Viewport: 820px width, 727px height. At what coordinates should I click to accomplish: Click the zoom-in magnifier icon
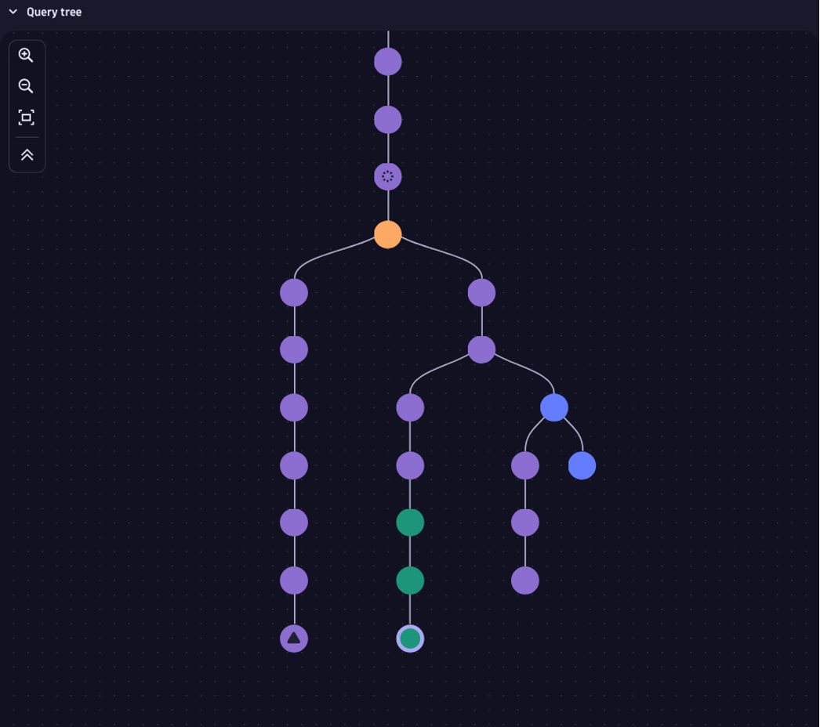click(27, 55)
